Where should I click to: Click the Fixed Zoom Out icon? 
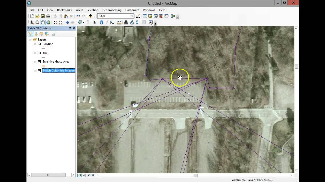60,22
